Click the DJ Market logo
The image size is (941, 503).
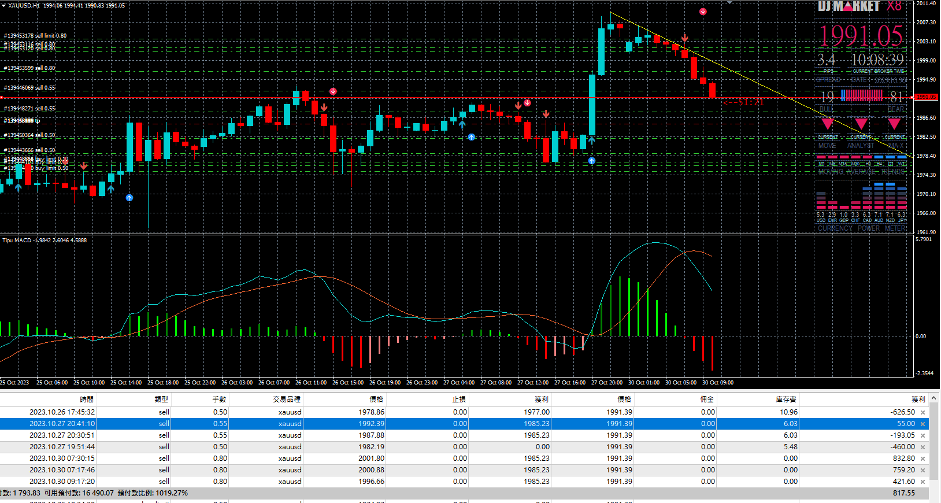coord(849,6)
